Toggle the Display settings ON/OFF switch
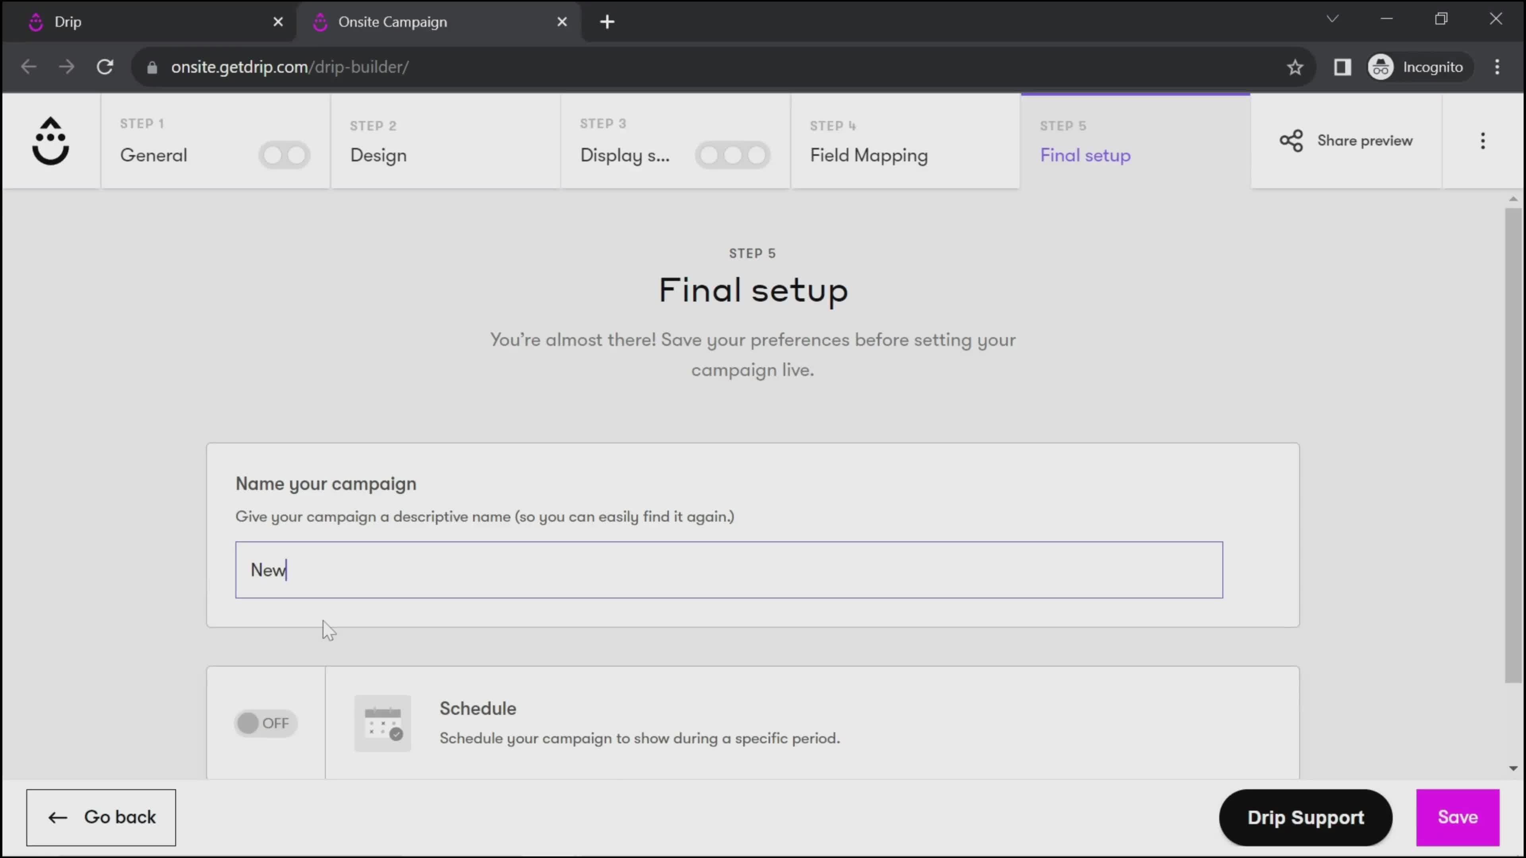Image resolution: width=1526 pixels, height=858 pixels. (734, 155)
